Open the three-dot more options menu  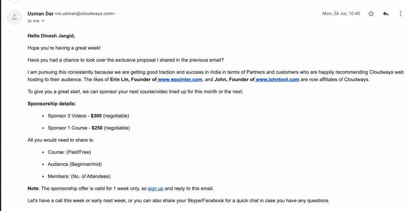400,14
